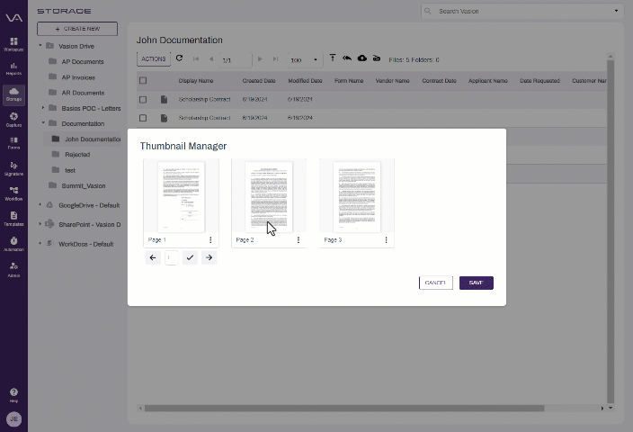
Task: Open the Templates sidebar icon
Action: 13,219
